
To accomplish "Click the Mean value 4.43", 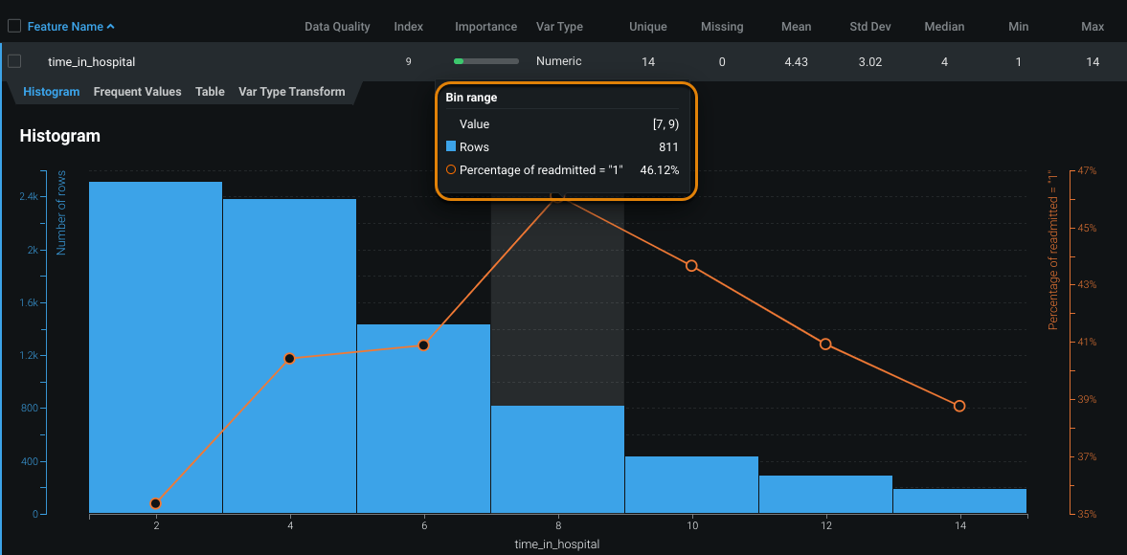I will (797, 62).
